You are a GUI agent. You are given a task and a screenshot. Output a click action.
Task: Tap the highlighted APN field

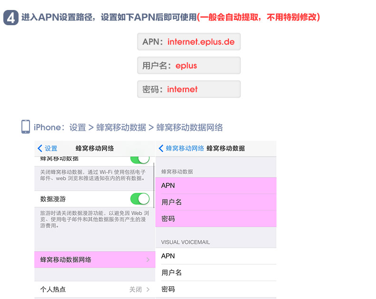[x=216, y=185]
